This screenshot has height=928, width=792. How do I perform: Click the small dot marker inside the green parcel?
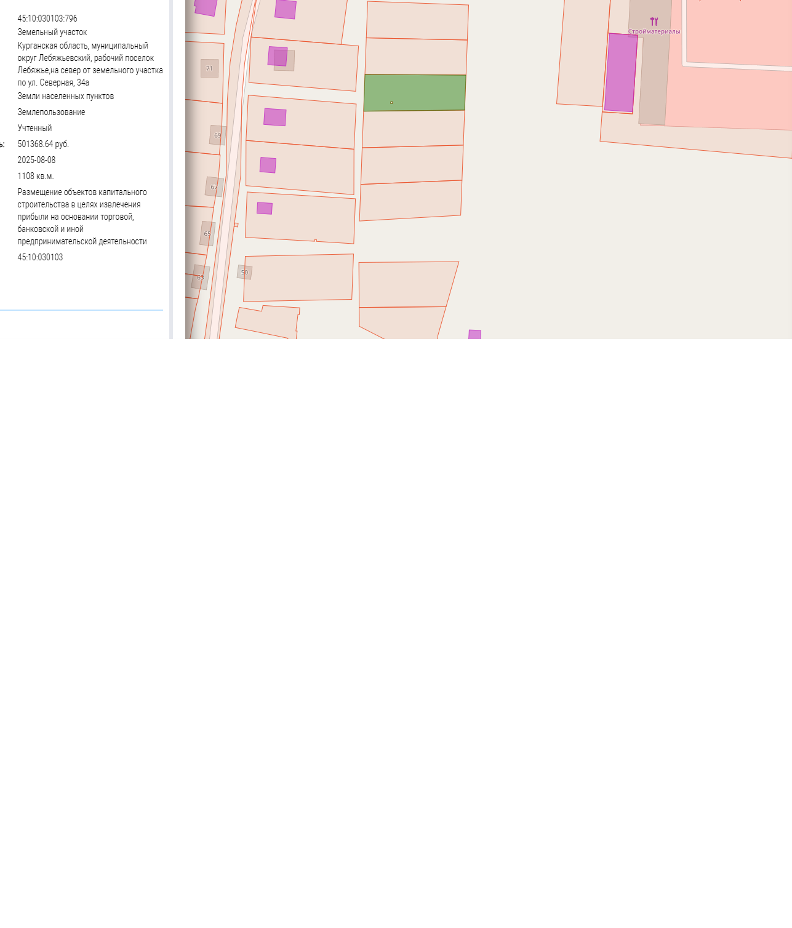[391, 103]
